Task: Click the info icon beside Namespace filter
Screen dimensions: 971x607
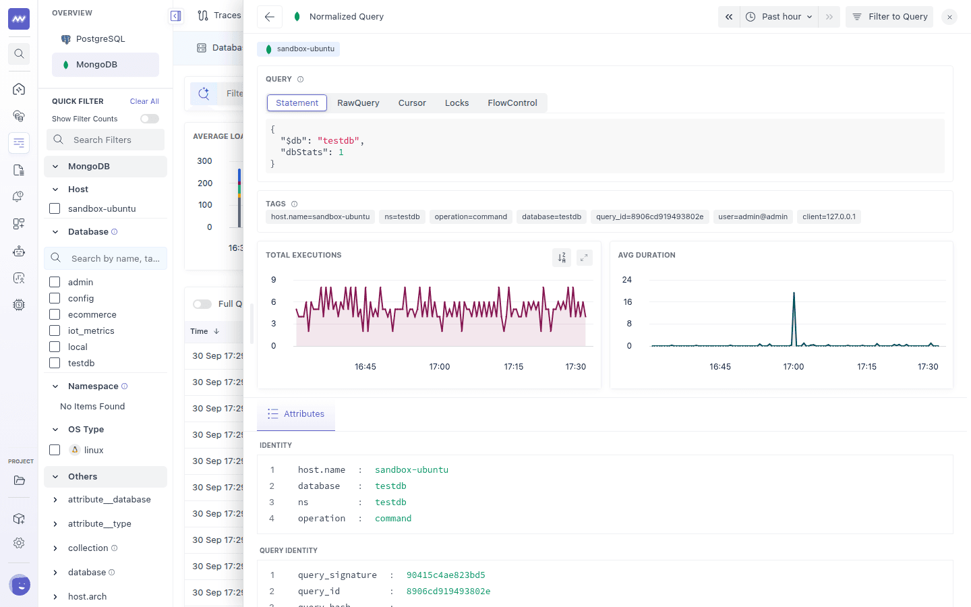Action: (125, 386)
